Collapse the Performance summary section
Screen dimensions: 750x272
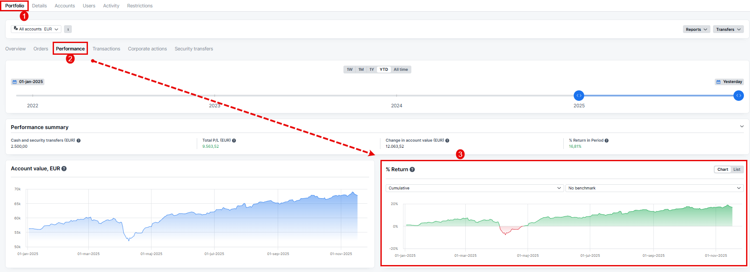click(x=742, y=126)
